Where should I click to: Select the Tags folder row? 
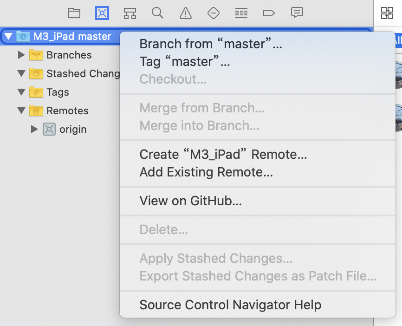(60, 92)
